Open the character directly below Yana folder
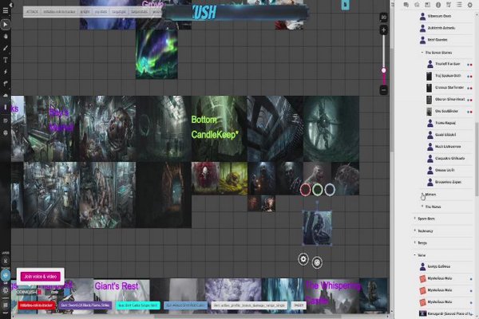479x319 pixels. 445,266
